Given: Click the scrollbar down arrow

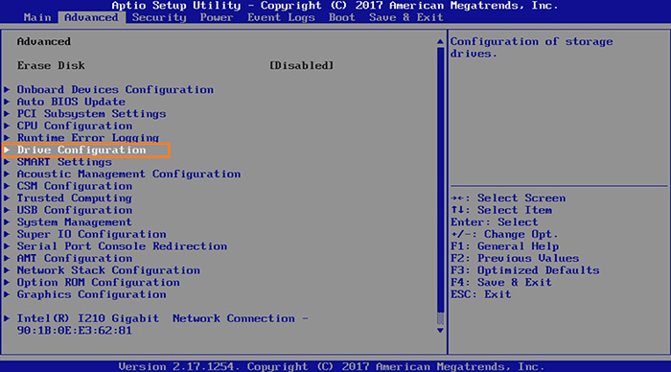Looking at the screenshot, I should tap(440, 330).
